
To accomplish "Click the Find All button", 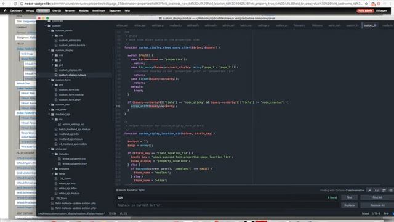I will [377, 197].
